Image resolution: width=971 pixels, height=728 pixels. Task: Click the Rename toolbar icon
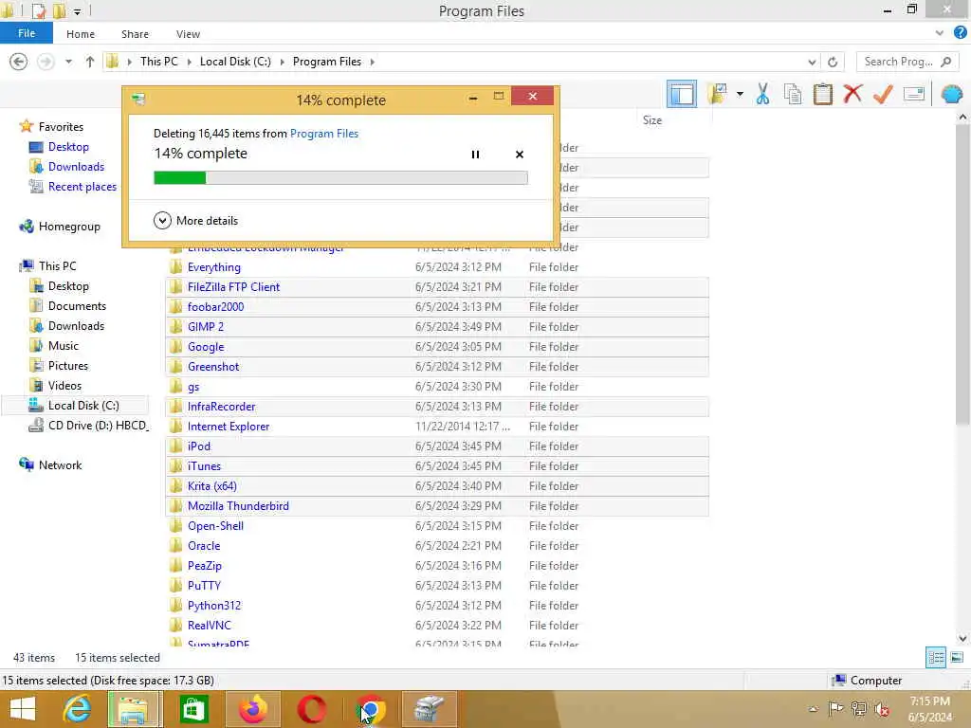(x=914, y=94)
